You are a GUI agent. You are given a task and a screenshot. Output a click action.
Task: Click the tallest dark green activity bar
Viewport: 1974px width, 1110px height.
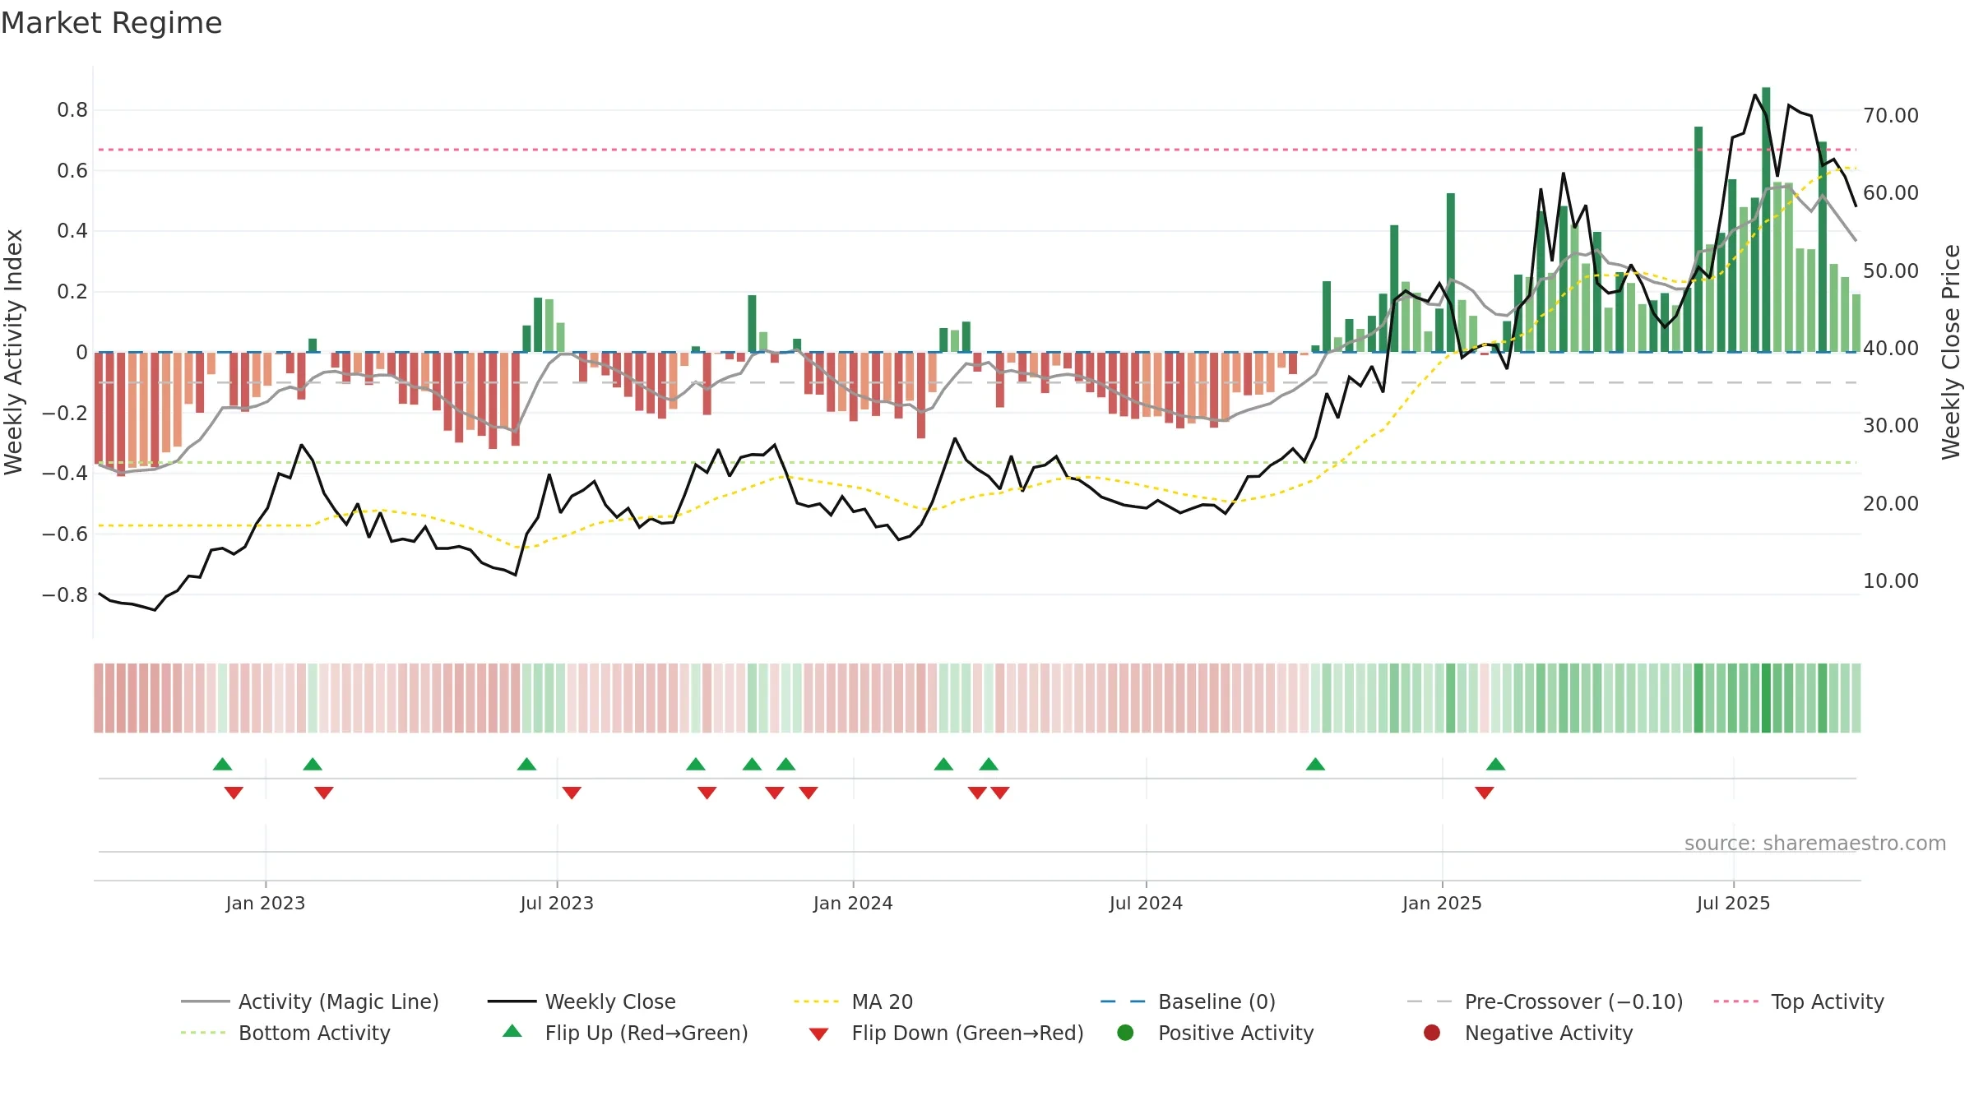1766,220
